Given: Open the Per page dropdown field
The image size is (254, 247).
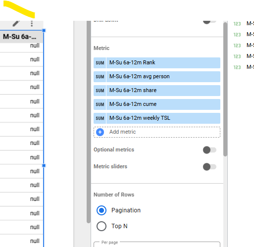Looking at the screenshot, I should pos(157,244).
